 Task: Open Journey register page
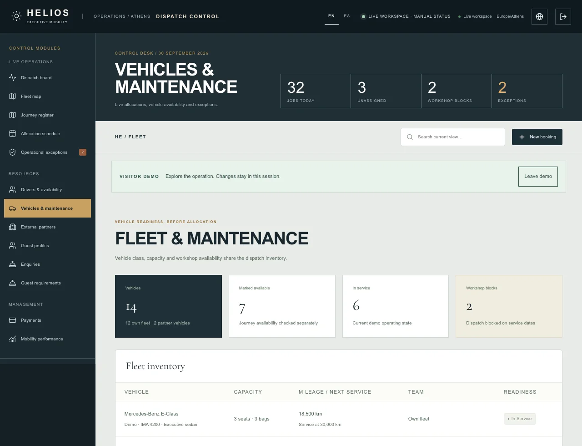point(47,115)
